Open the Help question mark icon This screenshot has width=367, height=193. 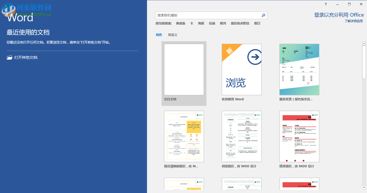pyautogui.click(x=325, y=4)
